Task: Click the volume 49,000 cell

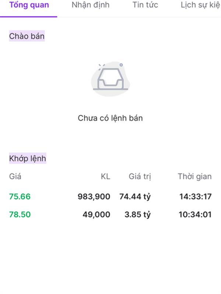Action: click(x=96, y=214)
